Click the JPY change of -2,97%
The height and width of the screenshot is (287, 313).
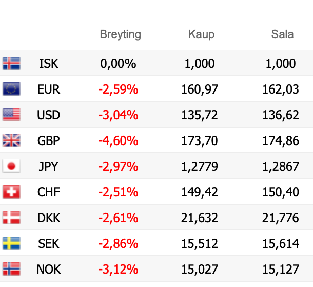[118, 167]
